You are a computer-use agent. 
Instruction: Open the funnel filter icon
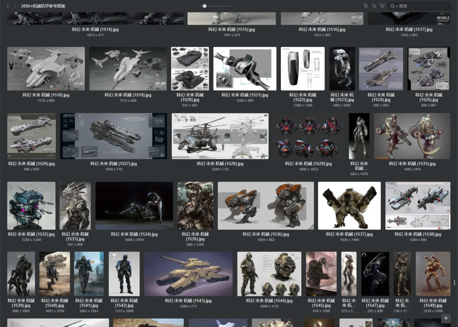tap(382, 6)
